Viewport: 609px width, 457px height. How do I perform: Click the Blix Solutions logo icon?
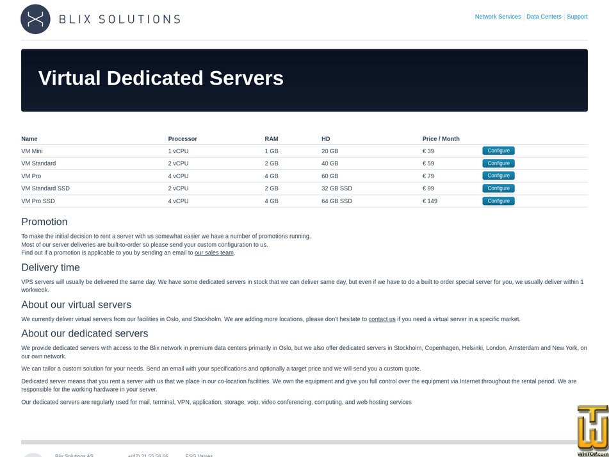[x=35, y=19]
